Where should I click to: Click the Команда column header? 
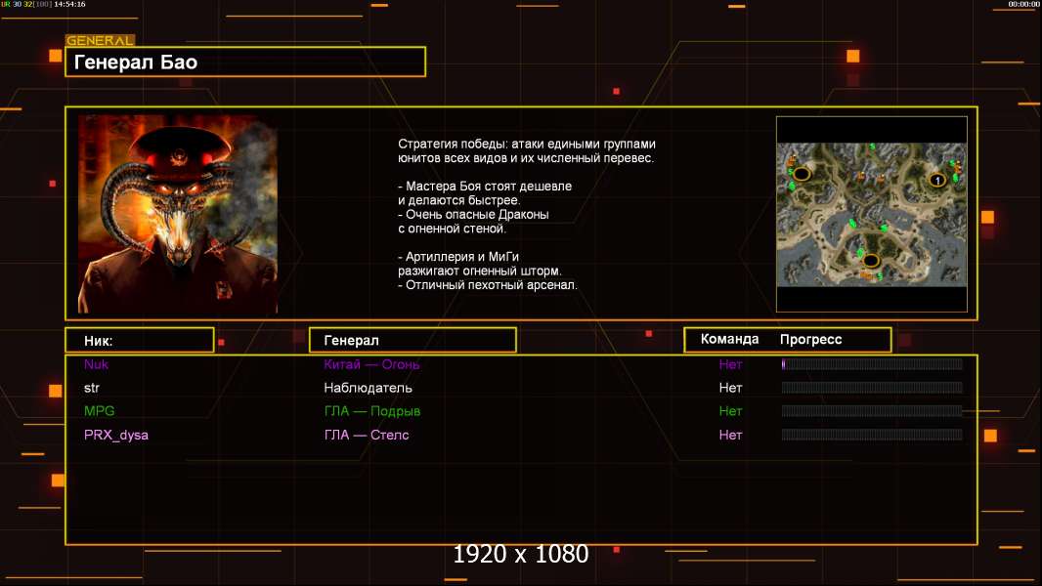tap(729, 340)
